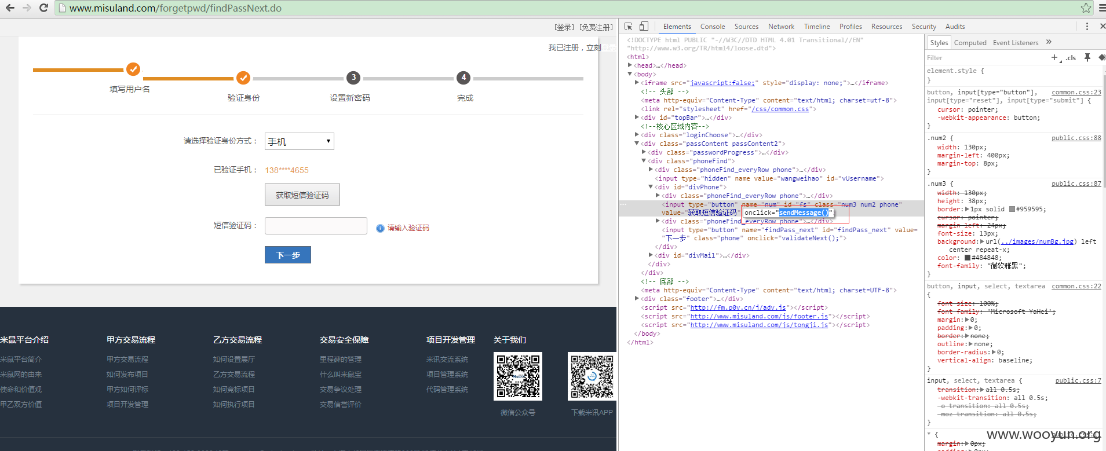Open the fm.p0v.cn adv.js script link
Screen dimensions: 1106x451
coord(738,307)
